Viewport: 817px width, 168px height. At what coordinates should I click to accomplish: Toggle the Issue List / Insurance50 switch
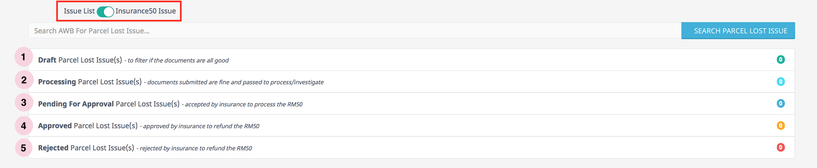(x=105, y=12)
